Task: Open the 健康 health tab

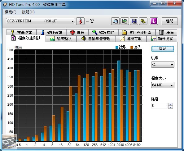Action: click(77, 32)
